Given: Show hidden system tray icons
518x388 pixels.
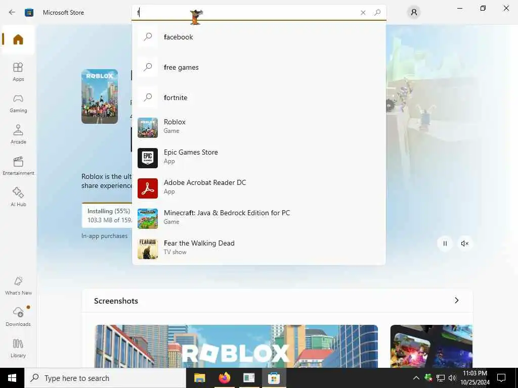Looking at the screenshot, I should pos(416,378).
